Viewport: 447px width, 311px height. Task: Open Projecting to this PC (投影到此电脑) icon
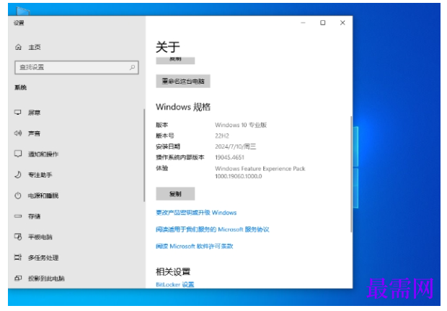pos(18,279)
